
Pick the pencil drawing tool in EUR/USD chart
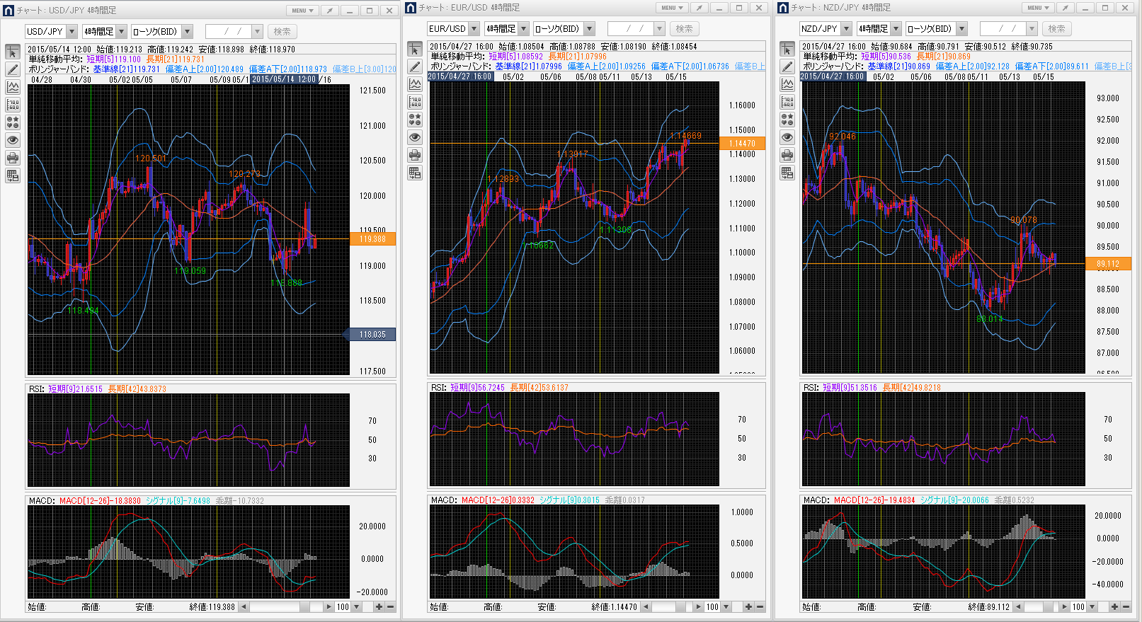coord(415,67)
